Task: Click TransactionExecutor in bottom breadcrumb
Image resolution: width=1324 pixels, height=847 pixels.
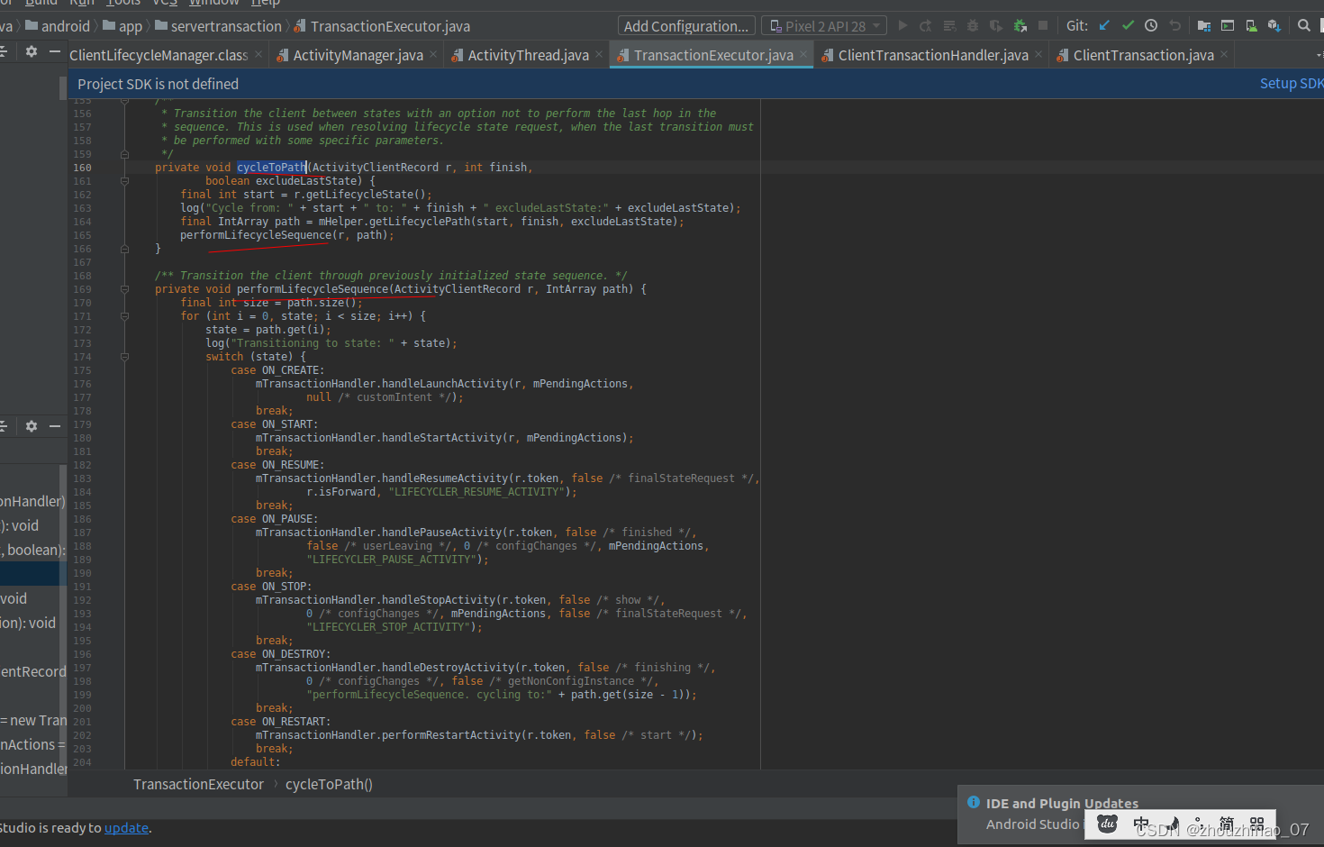Action: [x=198, y=784]
